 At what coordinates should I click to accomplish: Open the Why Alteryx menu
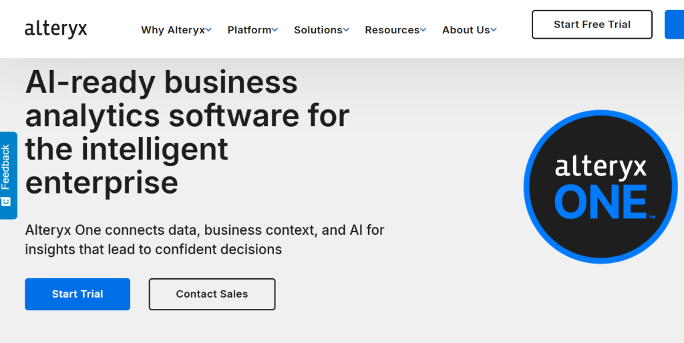[x=173, y=30]
